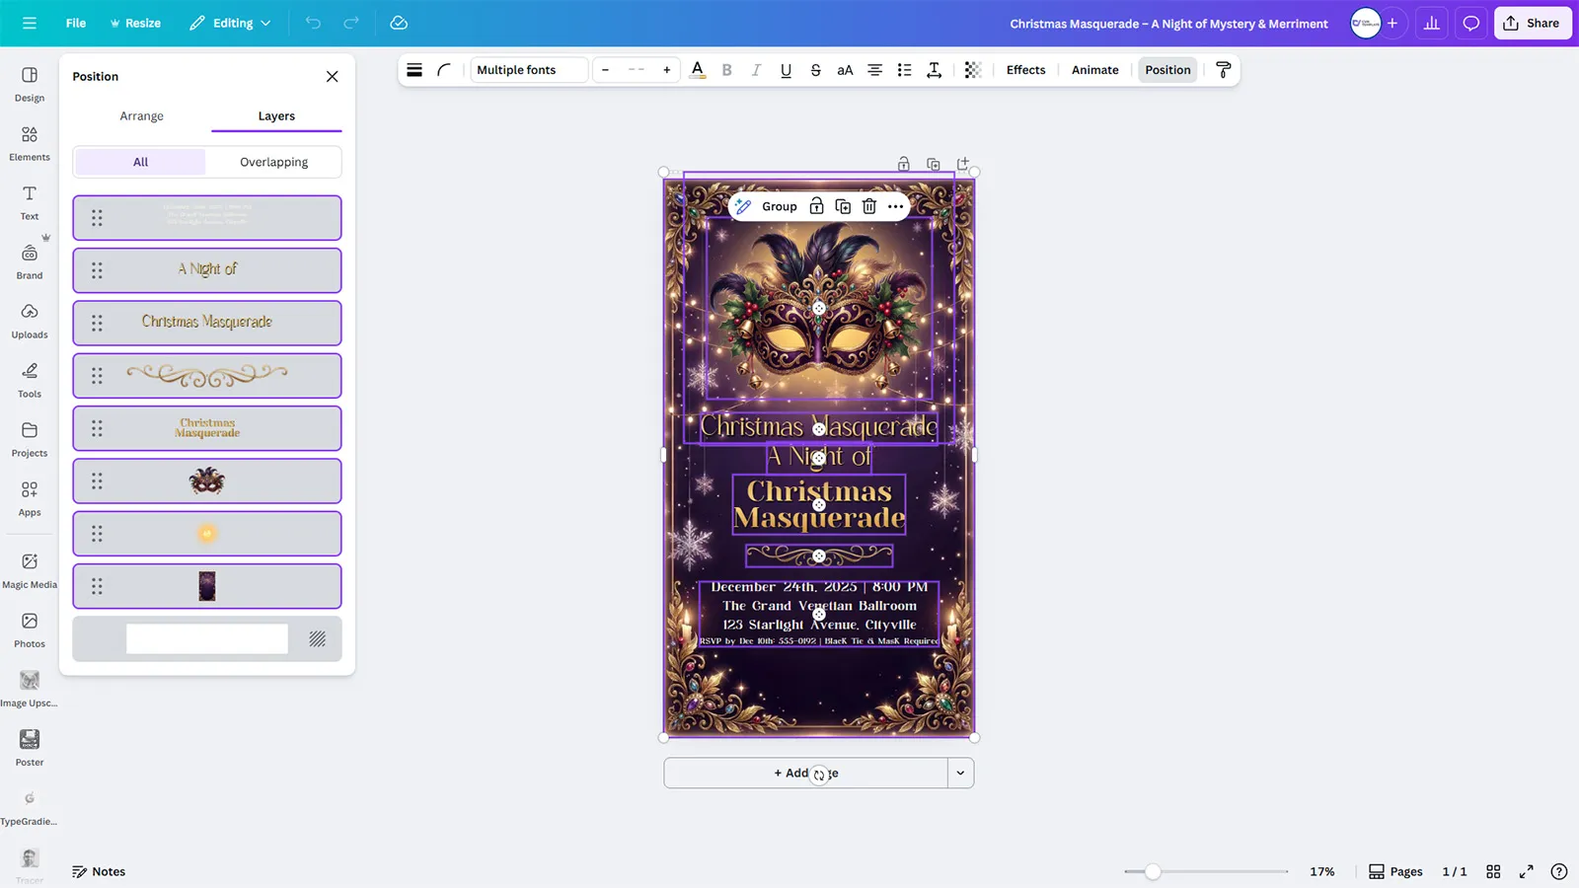
Task: Delete the group using trash icon
Action: point(869,206)
